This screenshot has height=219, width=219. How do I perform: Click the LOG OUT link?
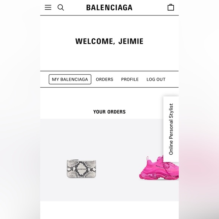pos(156,79)
